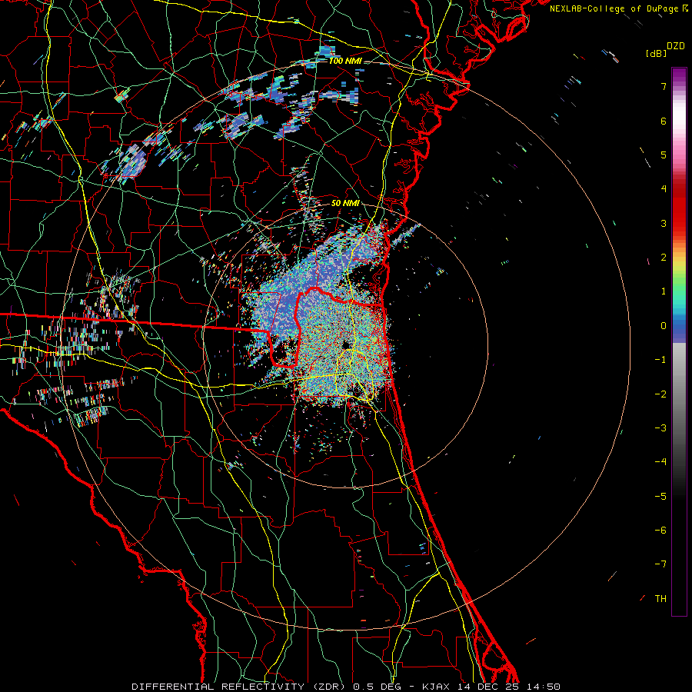Click the 100 NMI range ring label

pos(345,61)
